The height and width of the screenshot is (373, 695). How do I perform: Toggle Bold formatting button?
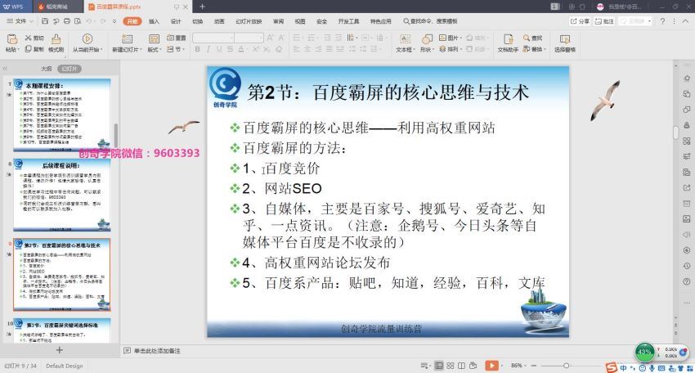click(x=198, y=49)
